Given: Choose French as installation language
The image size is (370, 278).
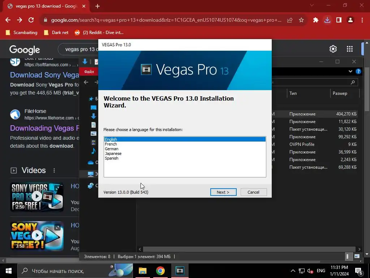Looking at the screenshot, I should click(x=111, y=144).
